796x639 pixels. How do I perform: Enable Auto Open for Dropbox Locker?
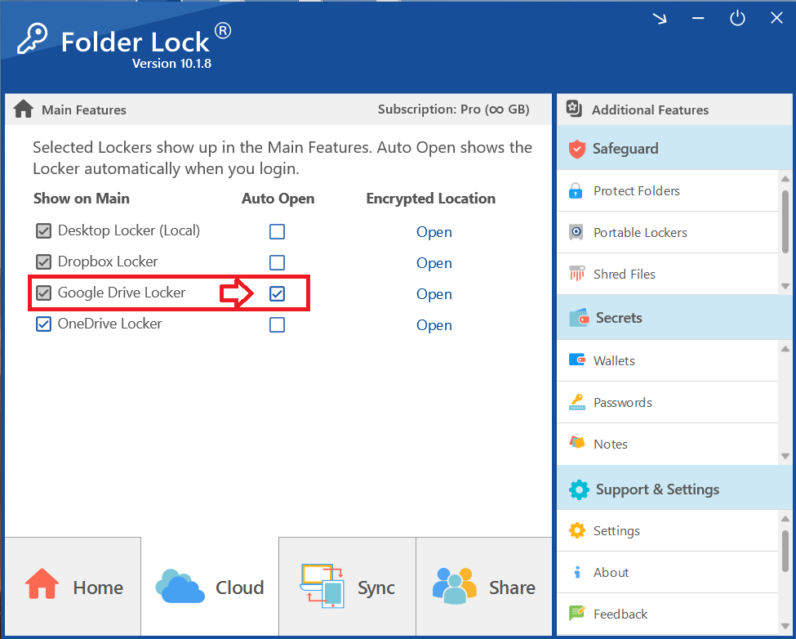277,262
